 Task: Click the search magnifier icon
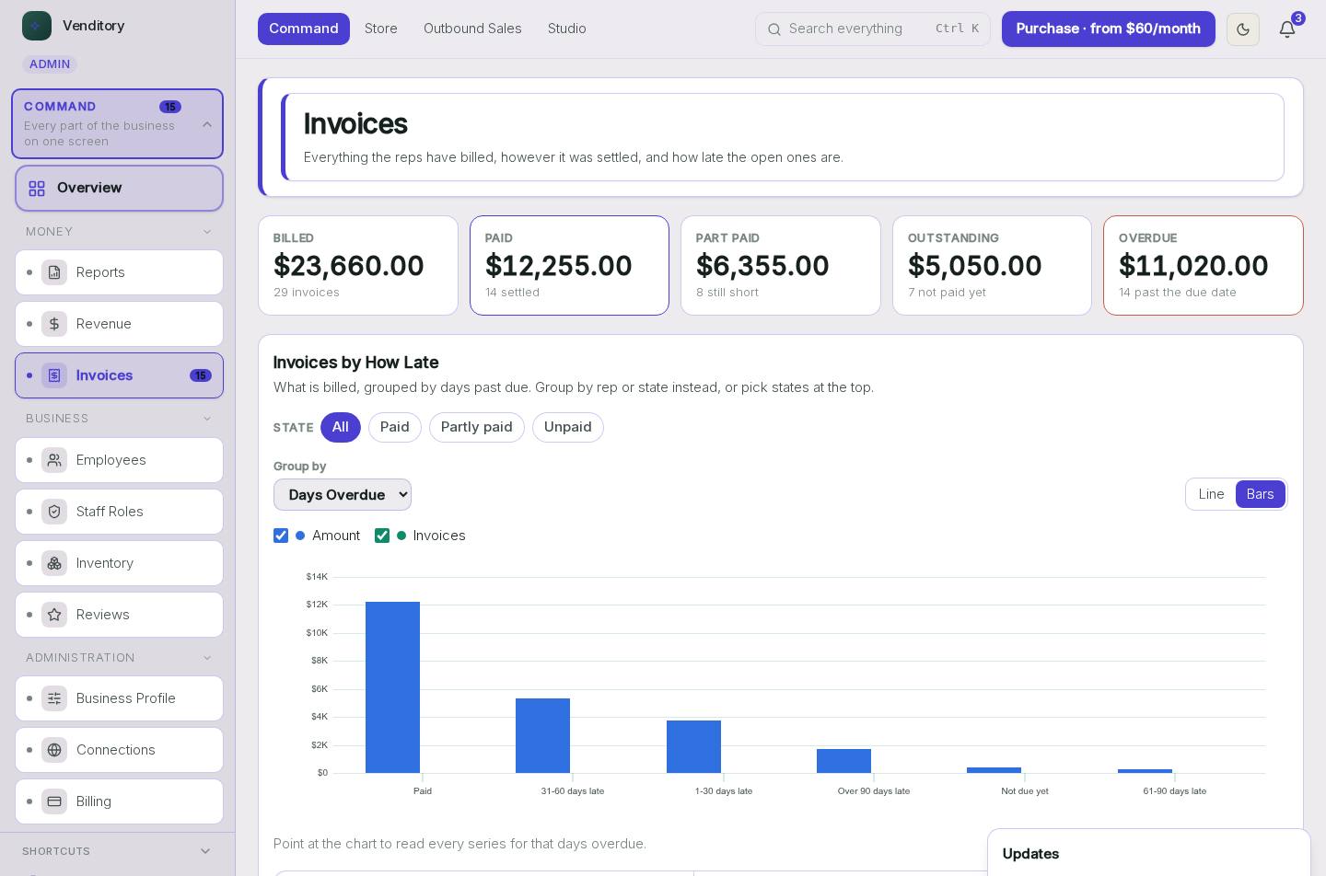coord(774,29)
